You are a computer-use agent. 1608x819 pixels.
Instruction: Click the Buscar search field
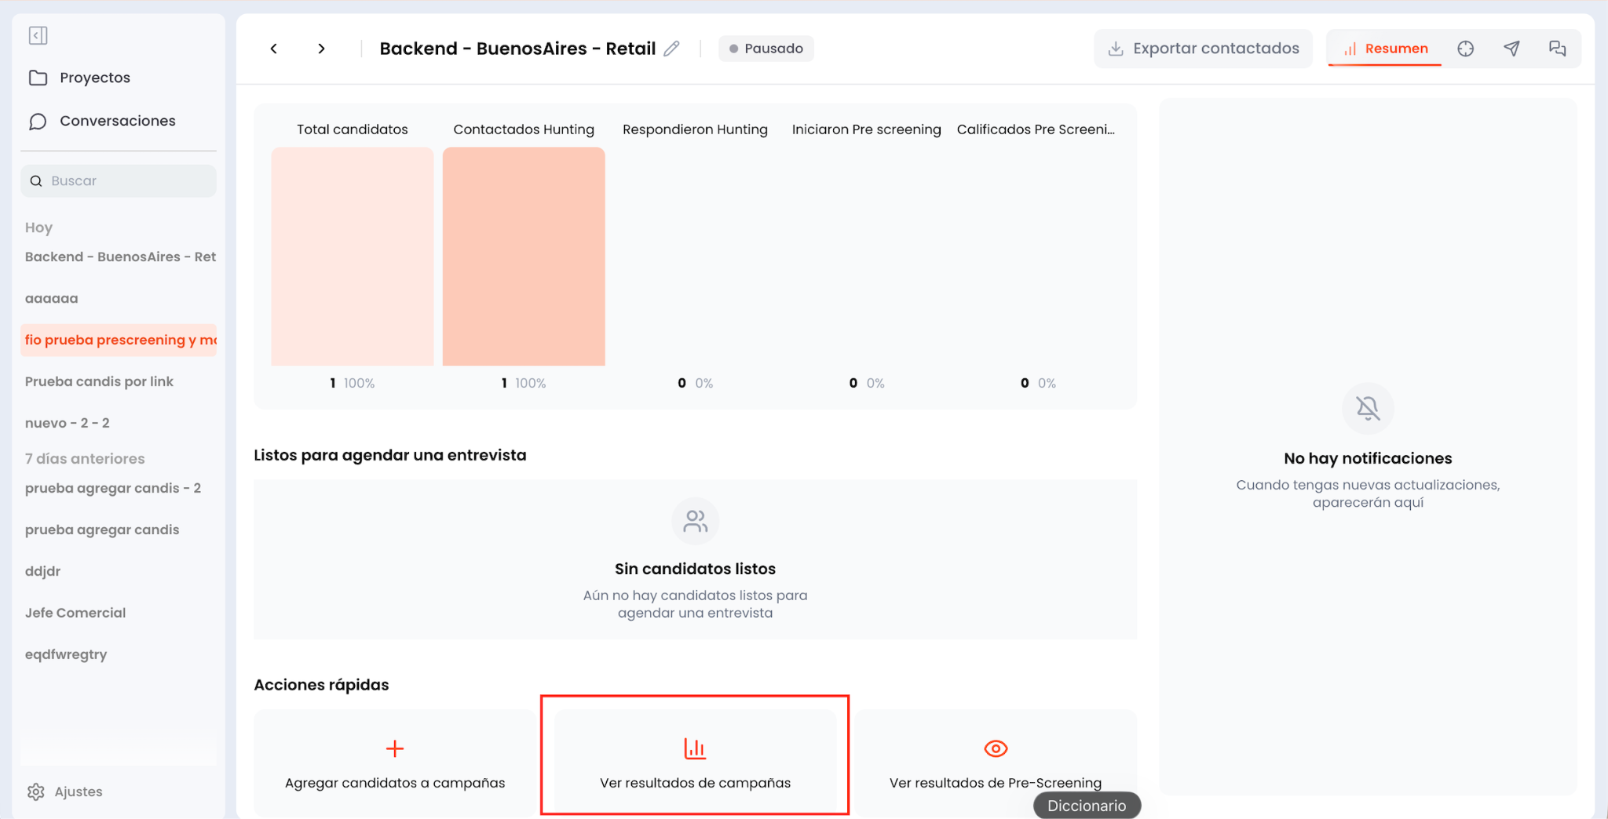119,180
